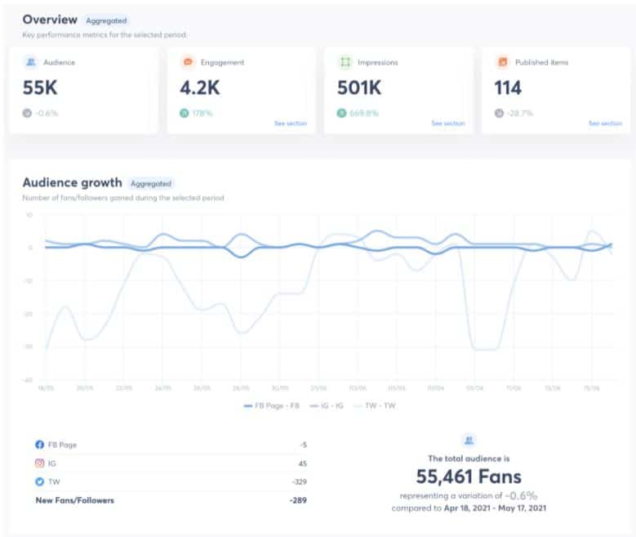
Task: Click the 501K impressions value
Action: click(x=359, y=87)
